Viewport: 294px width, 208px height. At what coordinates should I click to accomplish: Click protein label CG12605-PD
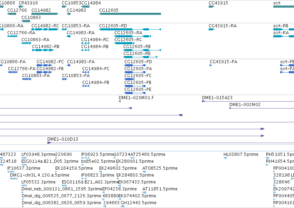[138, 62]
